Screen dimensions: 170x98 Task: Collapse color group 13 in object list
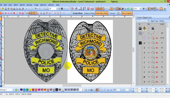[x=138, y=43]
